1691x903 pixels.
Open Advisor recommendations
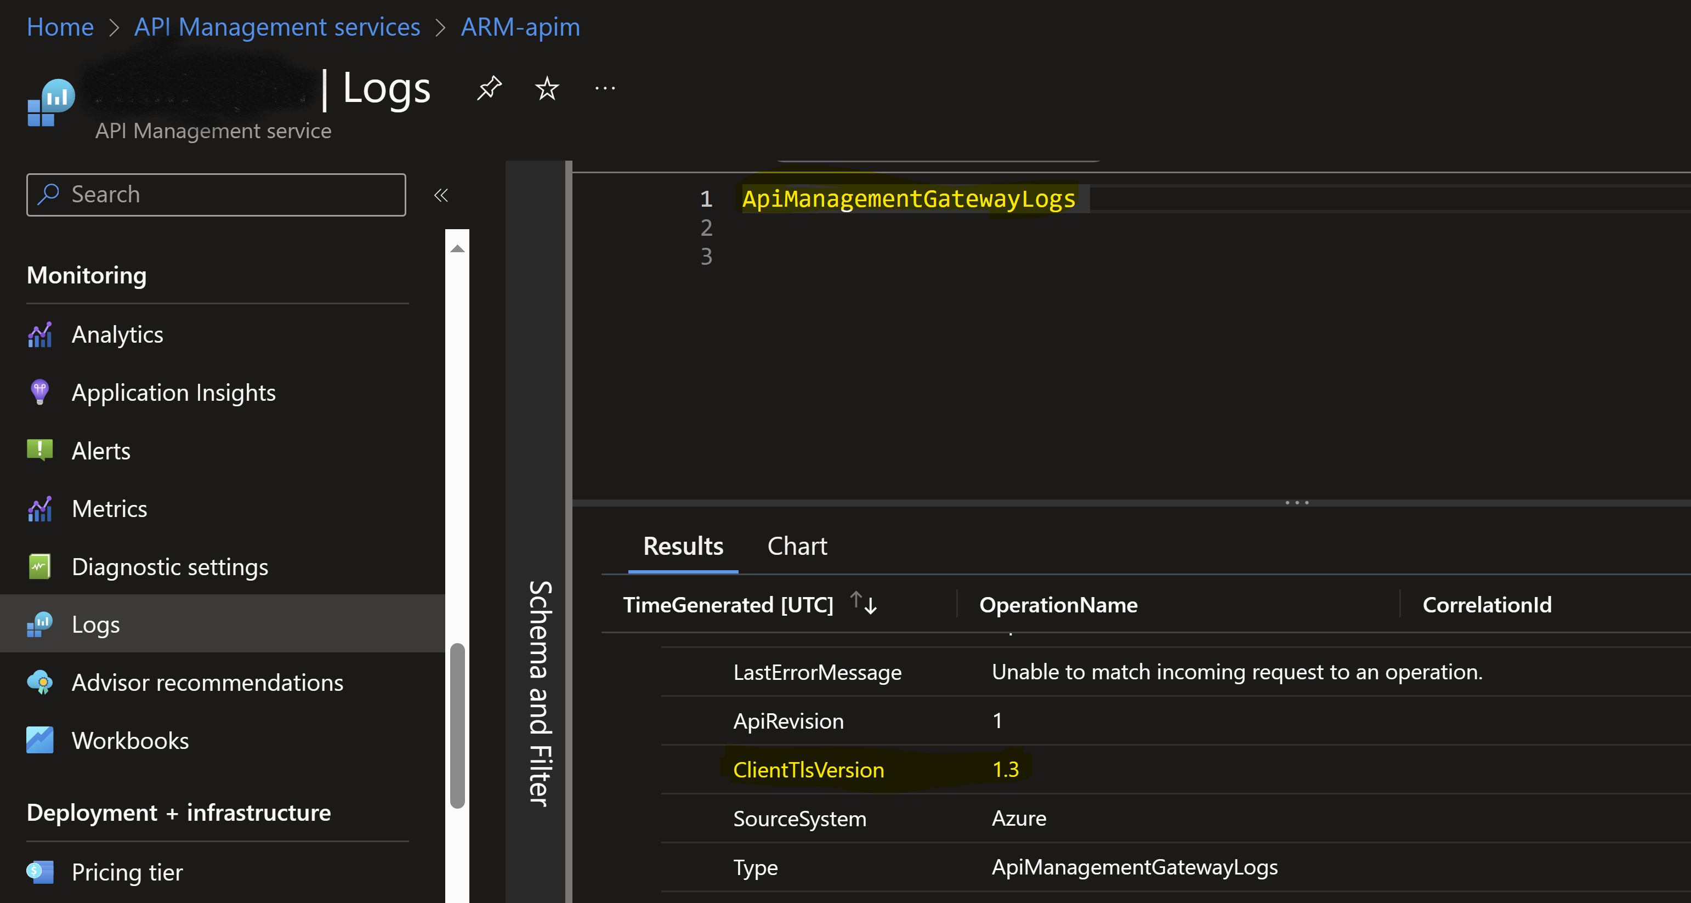click(207, 683)
